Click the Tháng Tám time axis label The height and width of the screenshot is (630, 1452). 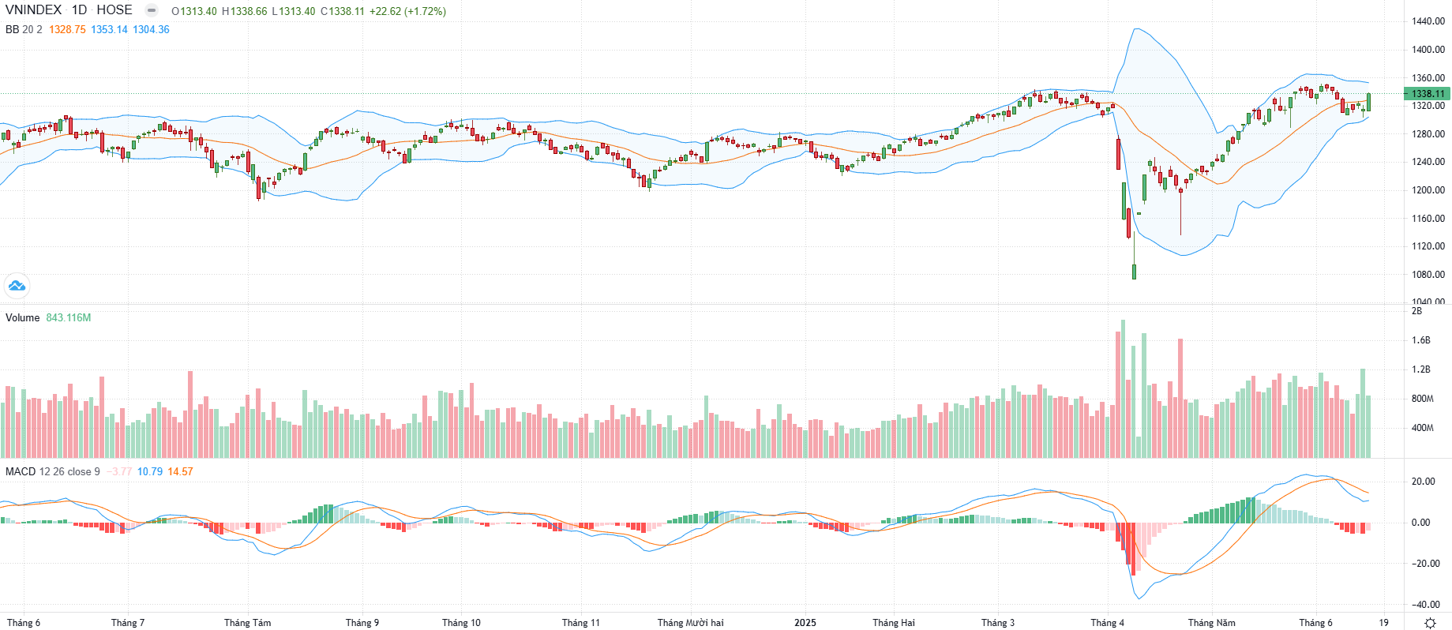click(248, 623)
